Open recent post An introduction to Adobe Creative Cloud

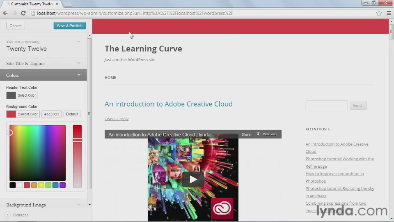(x=337, y=148)
